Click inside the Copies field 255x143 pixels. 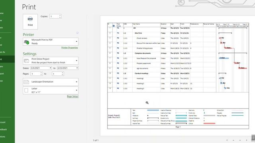tap(54, 16)
